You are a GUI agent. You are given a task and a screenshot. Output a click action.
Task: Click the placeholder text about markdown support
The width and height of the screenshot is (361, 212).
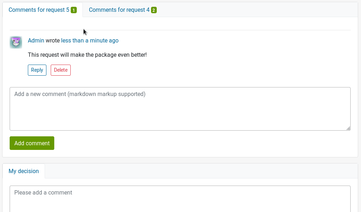(x=80, y=94)
